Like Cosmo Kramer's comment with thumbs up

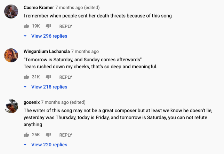click(26, 26)
